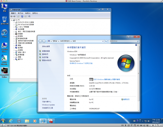Open the RescuePRO Deluxe desktop icon
The image size is (163, 127).
(x=5, y=72)
